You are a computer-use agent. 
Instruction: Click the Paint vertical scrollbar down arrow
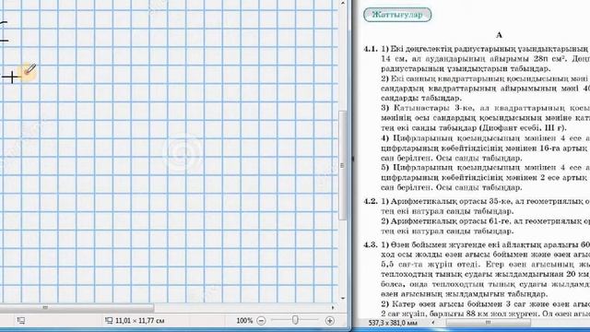pyautogui.click(x=343, y=299)
